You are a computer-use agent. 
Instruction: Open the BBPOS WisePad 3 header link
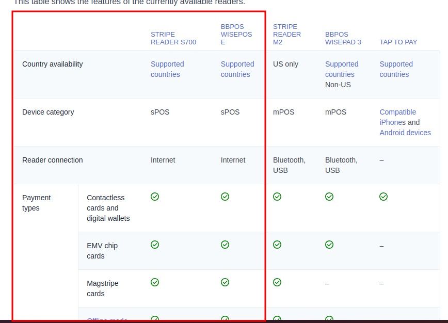pos(343,38)
